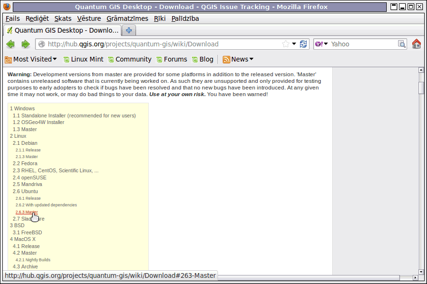Open the Vēsture menu
Screen dimensions: 427x284
coord(89,18)
